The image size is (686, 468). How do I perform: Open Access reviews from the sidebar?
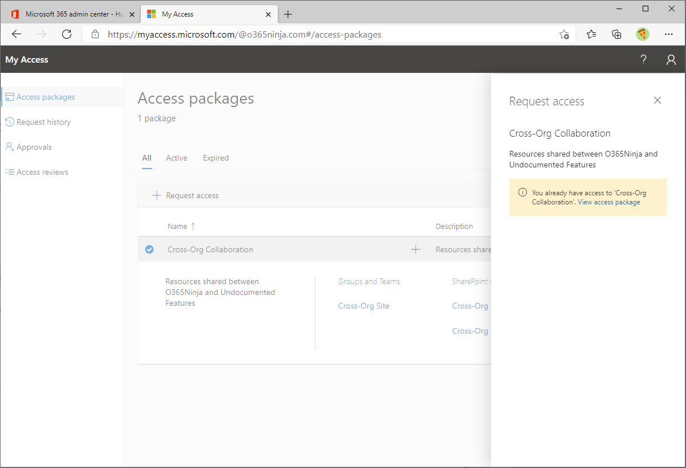[x=41, y=171]
